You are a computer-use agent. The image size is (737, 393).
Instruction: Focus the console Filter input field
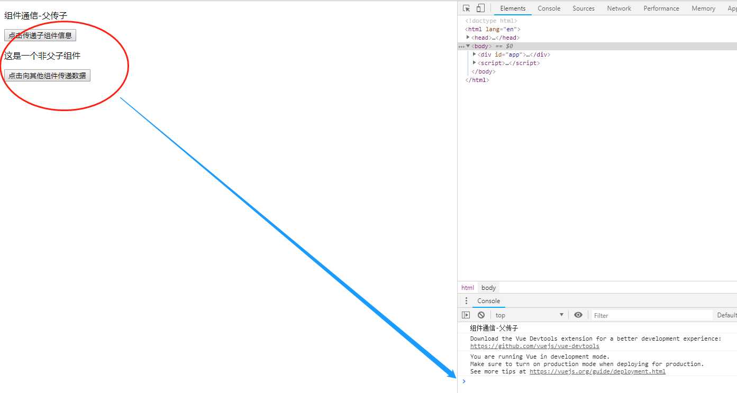[x=652, y=315]
